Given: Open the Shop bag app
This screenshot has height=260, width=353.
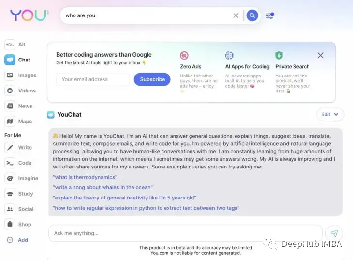Looking at the screenshot, I should click(x=18, y=224).
